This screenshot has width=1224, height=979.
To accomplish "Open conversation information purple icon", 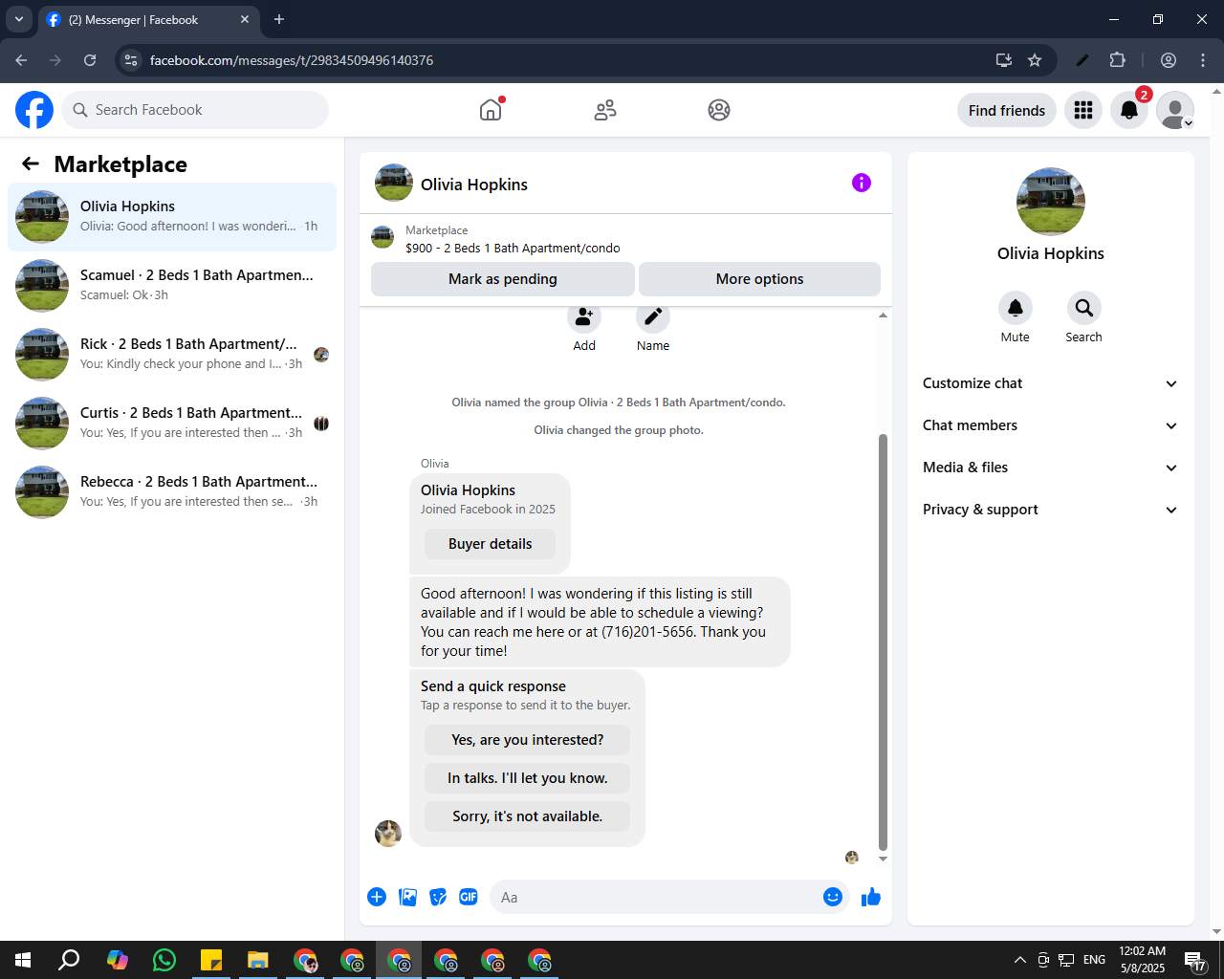I will coord(862,183).
